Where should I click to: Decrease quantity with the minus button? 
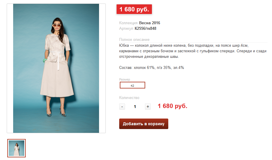tap(122, 107)
